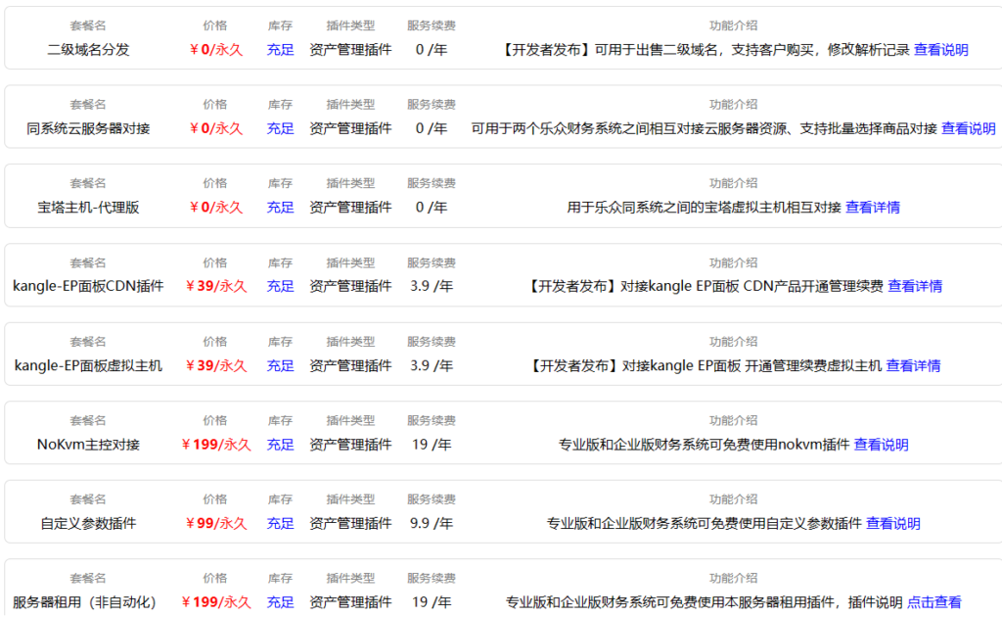Click 资产管理插件 type in 服务器租用 row
The image size is (1002, 617).
pyautogui.click(x=350, y=602)
